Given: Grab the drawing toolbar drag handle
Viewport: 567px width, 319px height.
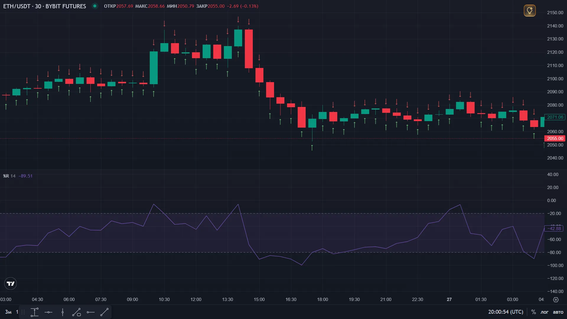Looking at the screenshot, I should tap(23, 312).
